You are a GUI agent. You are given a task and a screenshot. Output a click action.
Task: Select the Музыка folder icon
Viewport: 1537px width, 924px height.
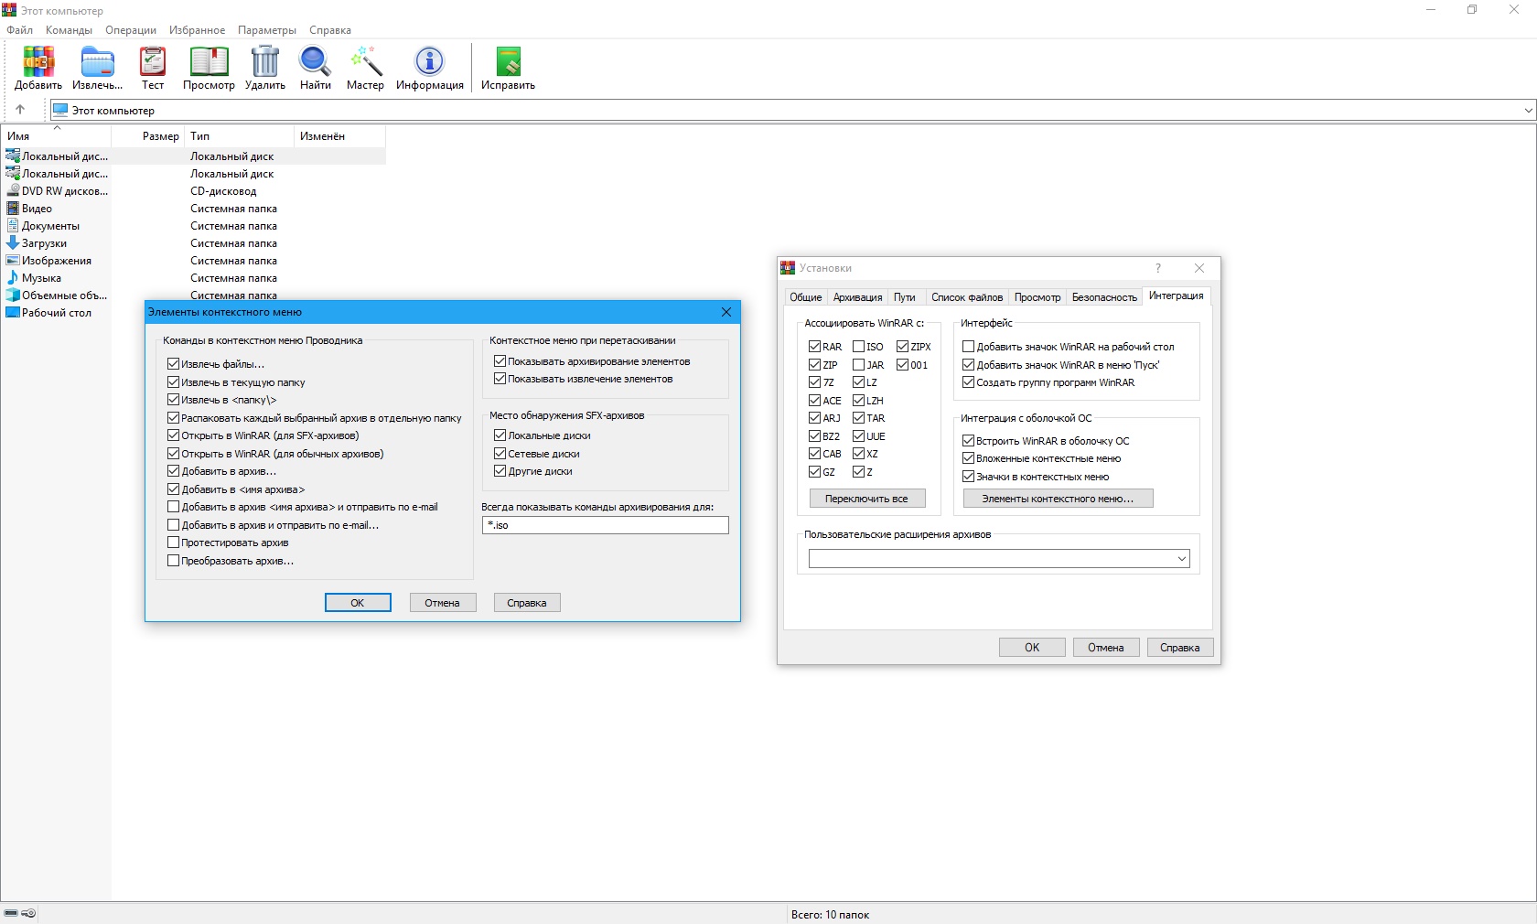pos(13,278)
